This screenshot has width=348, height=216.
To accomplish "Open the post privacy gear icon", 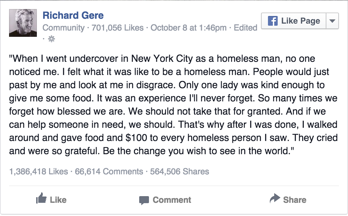I will [52, 39].
